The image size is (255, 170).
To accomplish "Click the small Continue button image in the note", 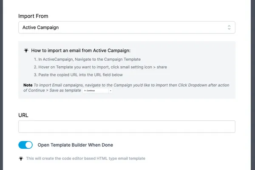I will (x=96, y=91).
